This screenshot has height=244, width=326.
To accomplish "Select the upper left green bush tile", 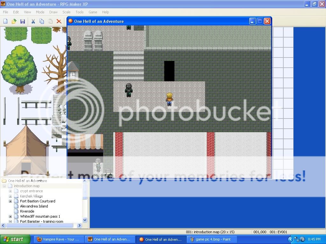I will [x=16, y=34].
